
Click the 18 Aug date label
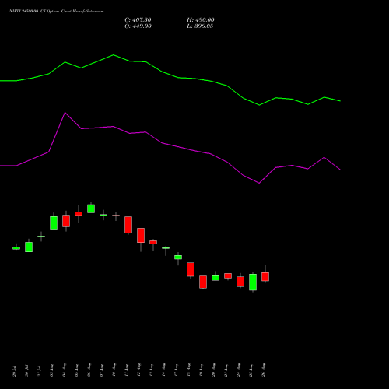point(188,370)
